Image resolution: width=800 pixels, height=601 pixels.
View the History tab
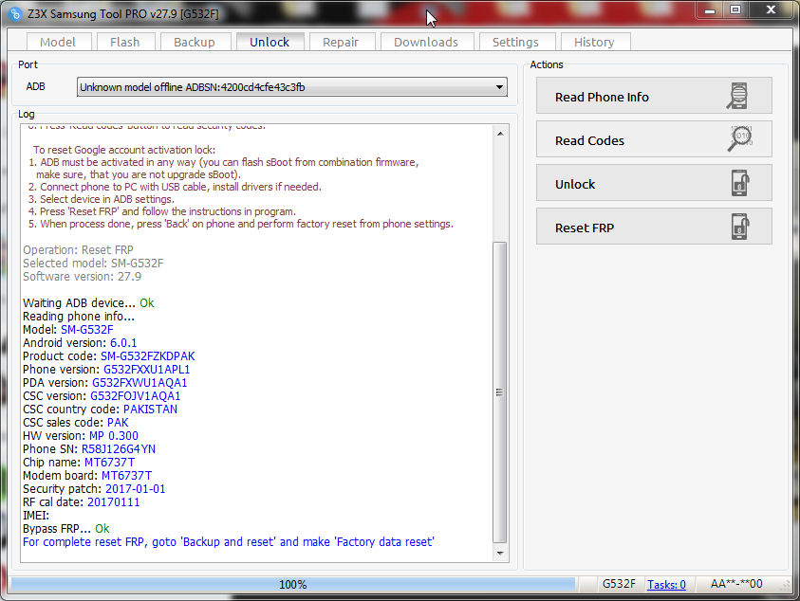click(x=594, y=42)
